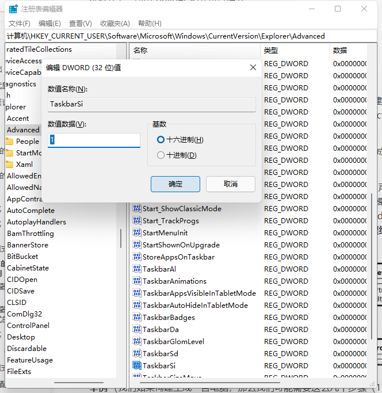Click the TaskbarAppsVisibleInTabletMode icon
Viewport: 382px width, 393px height.
pyautogui.click(x=137, y=293)
